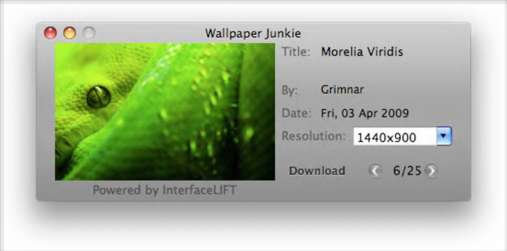Screen dimensions: 507x251
Task: Open the Resolution dropdown arrow
Action: tap(444, 136)
